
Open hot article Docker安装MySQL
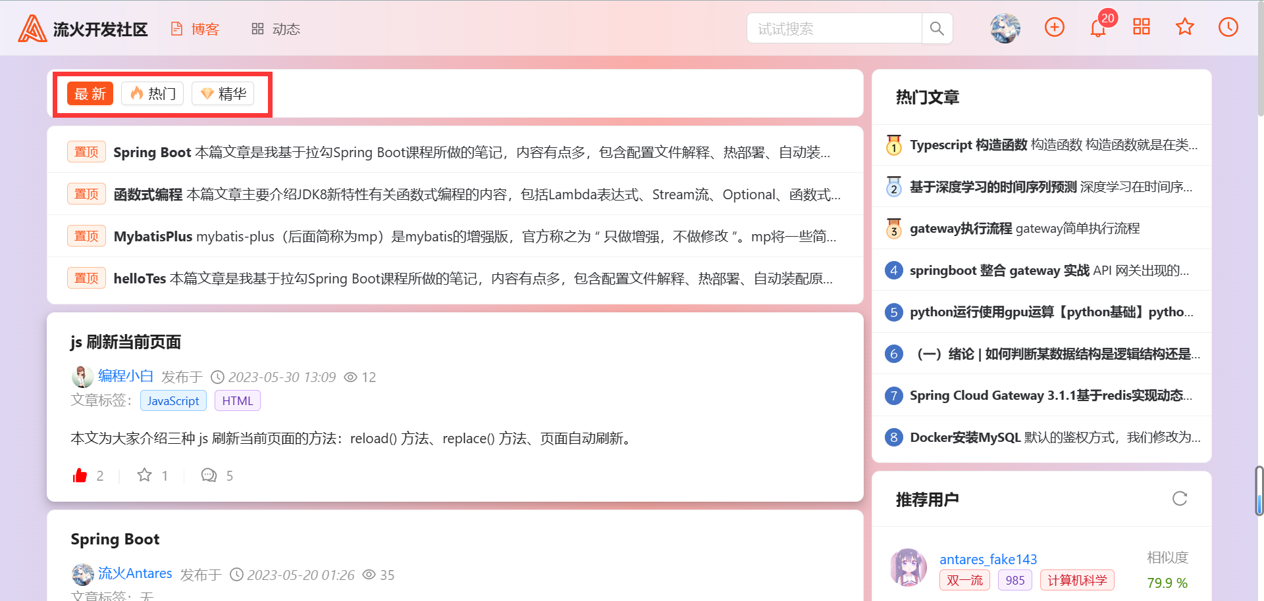click(1055, 437)
